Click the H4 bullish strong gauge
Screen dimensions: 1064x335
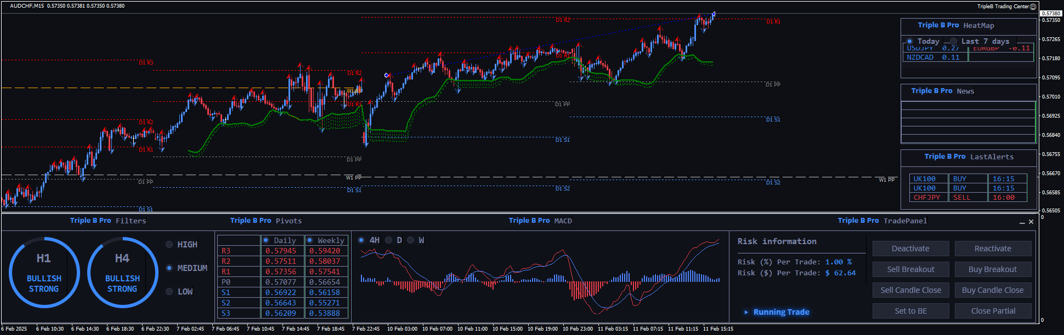click(122, 273)
